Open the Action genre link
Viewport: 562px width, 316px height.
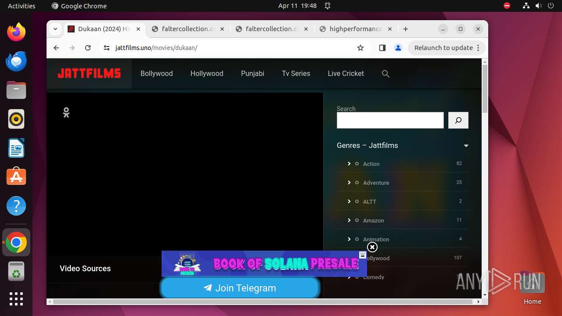click(371, 164)
